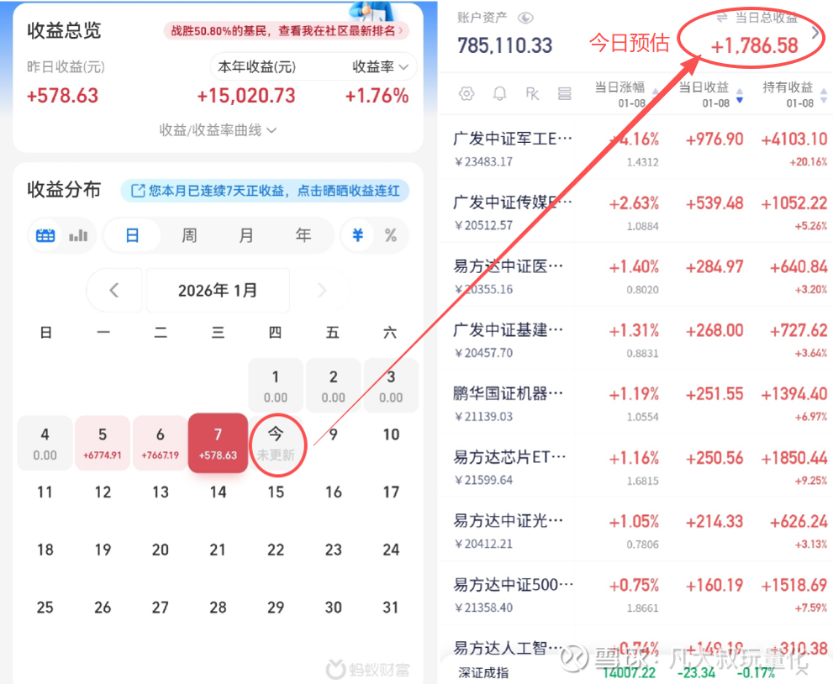Open 易方达中证500… fund row
This screenshot has height=684, width=833.
[x=635, y=593]
